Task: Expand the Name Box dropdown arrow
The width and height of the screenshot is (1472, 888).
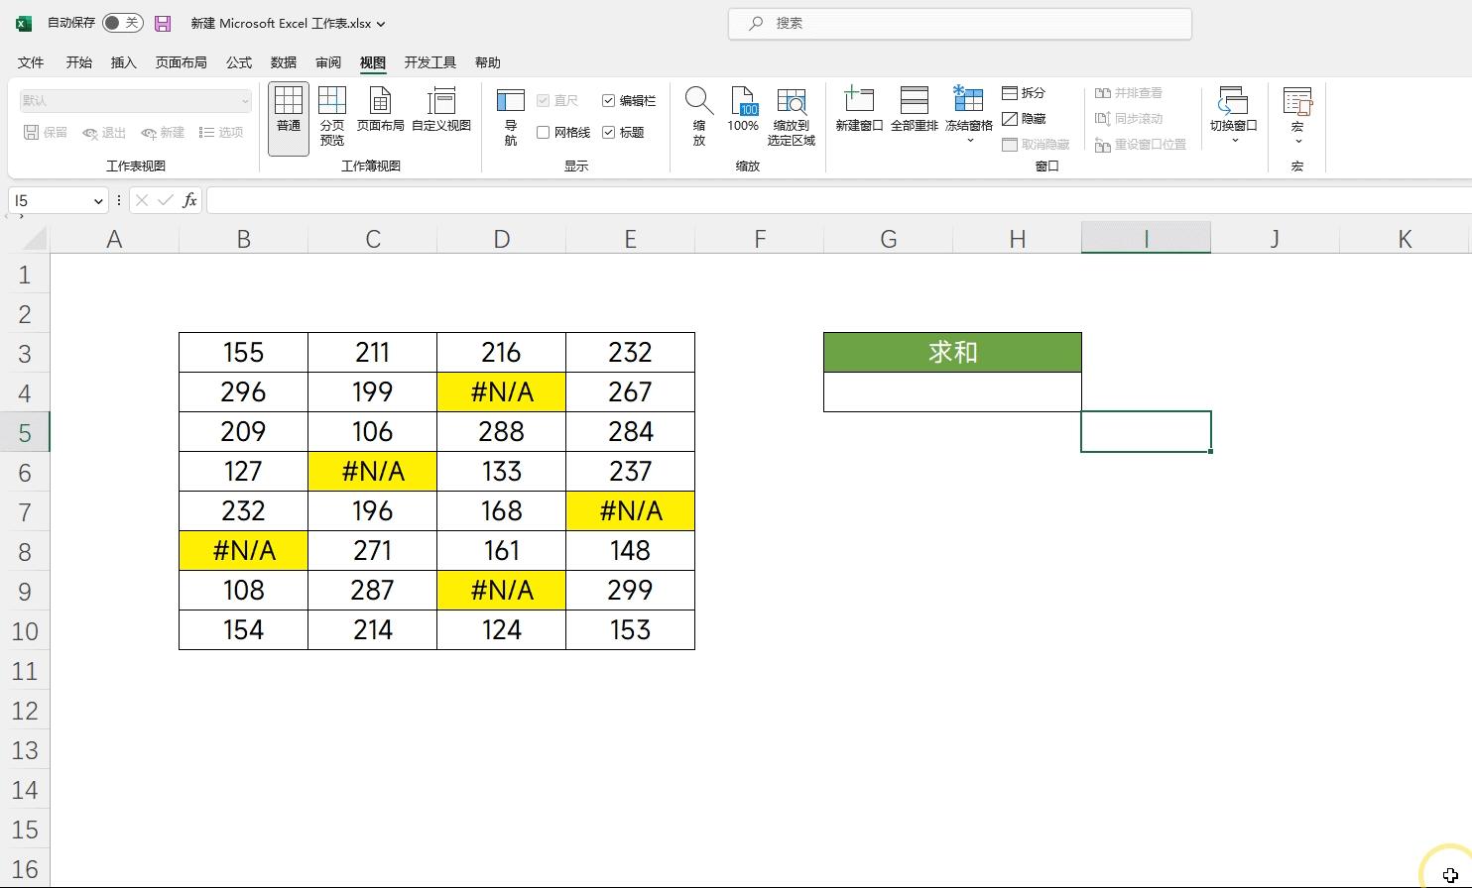Action: pos(98,201)
